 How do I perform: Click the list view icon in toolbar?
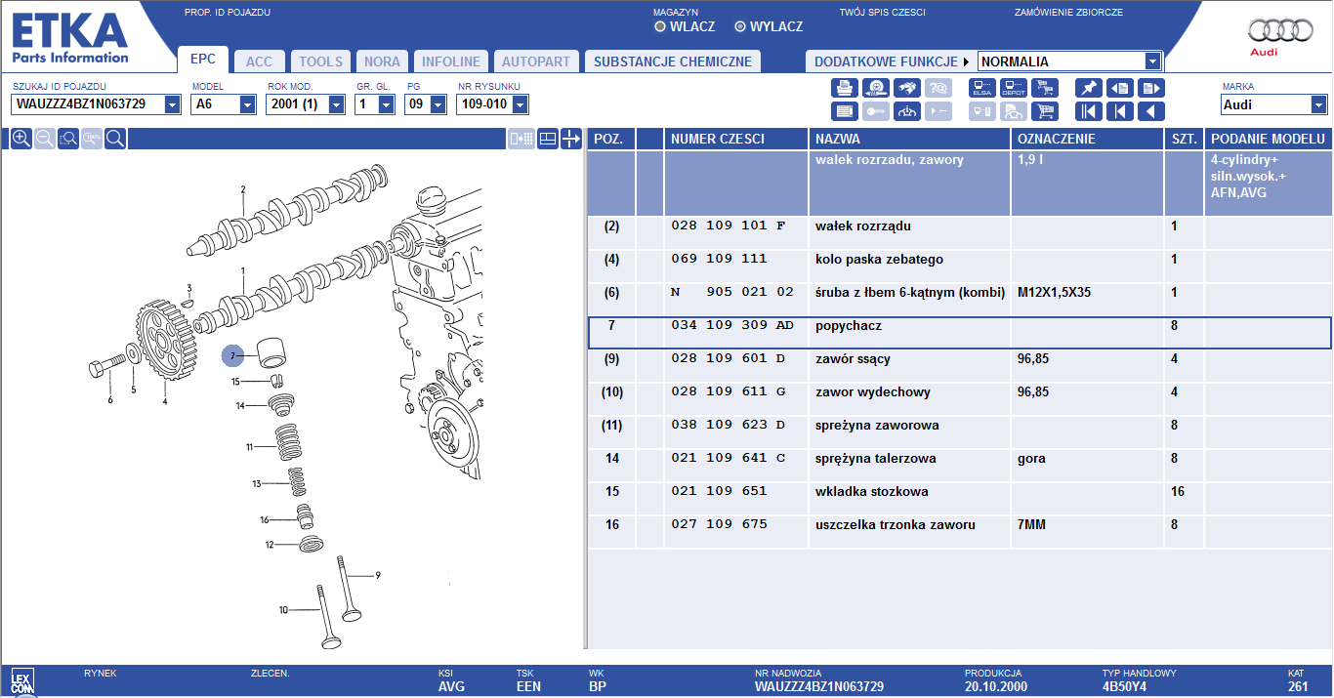pos(845,111)
